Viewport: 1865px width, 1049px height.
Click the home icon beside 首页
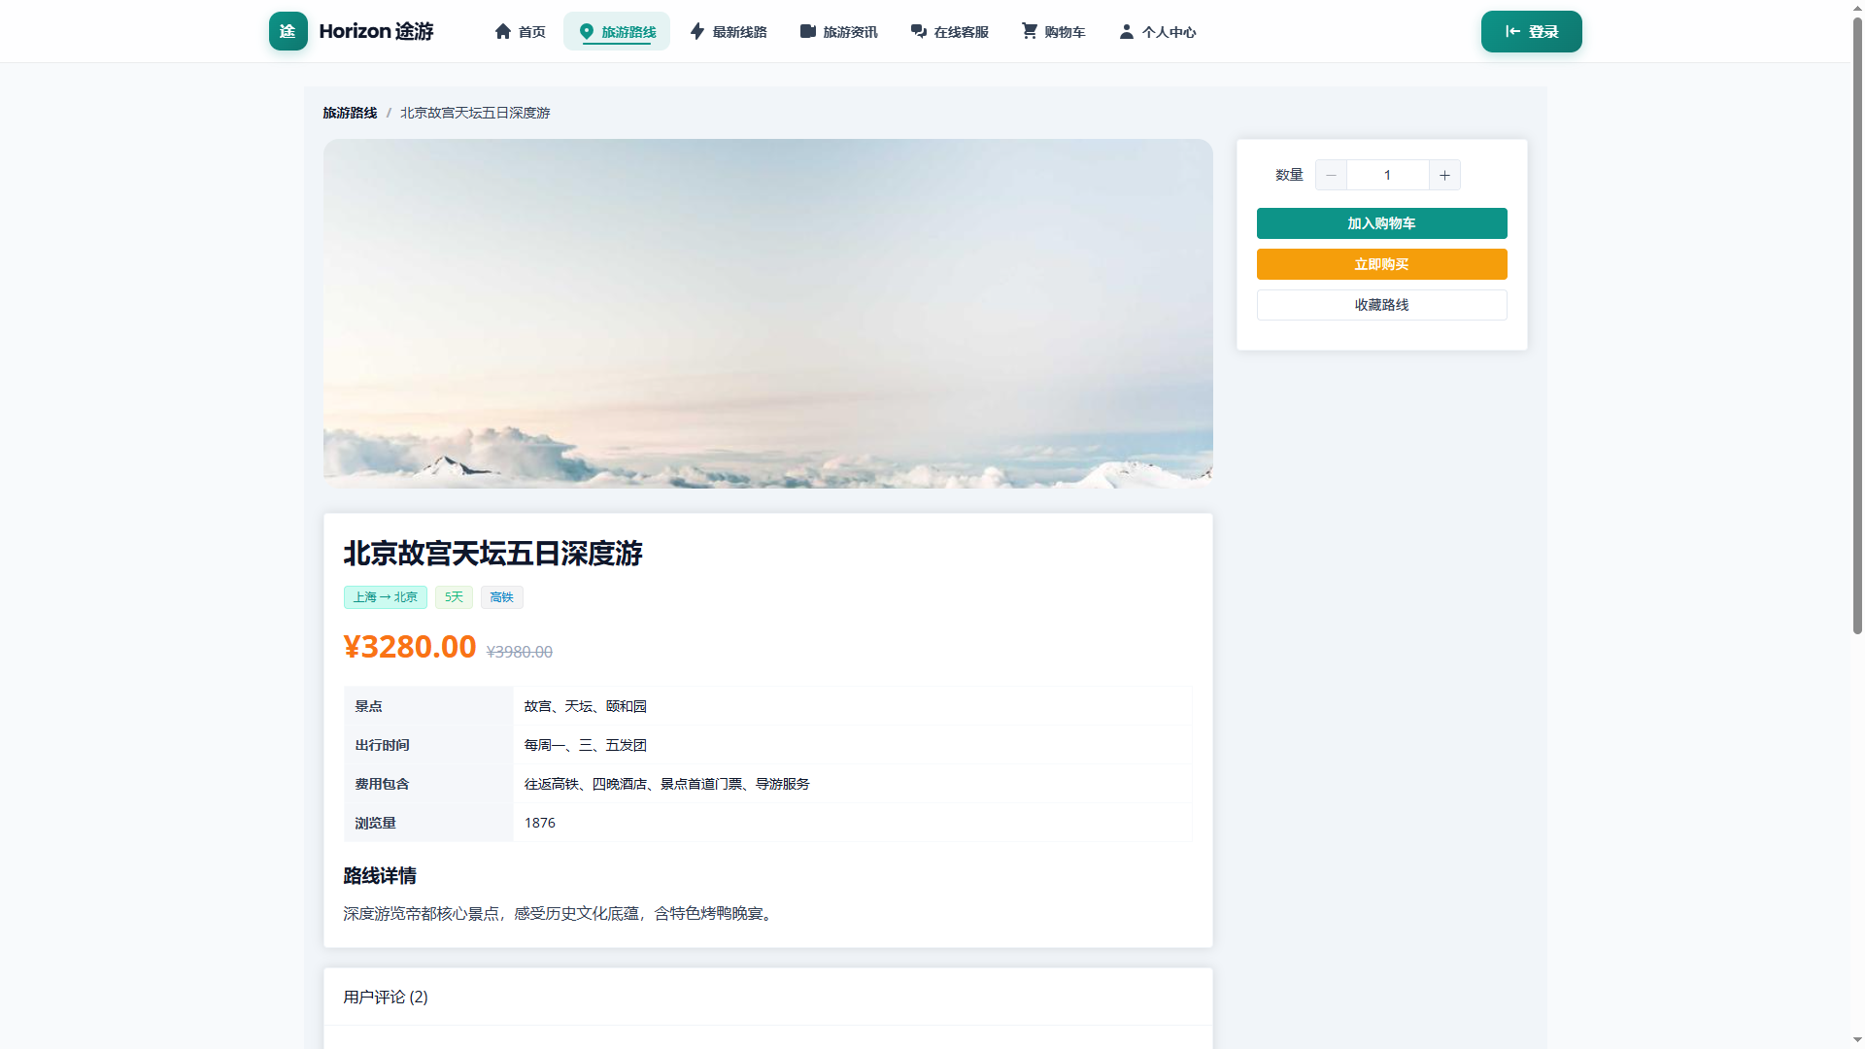tap(502, 31)
